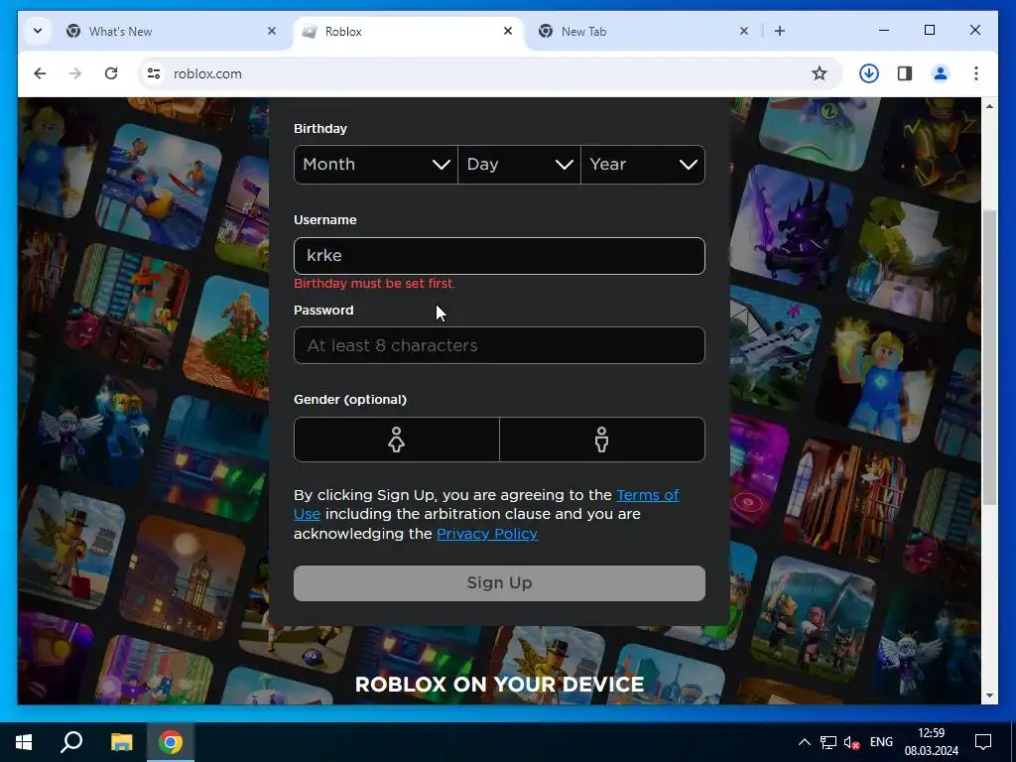Open Windows taskbar search
The height and width of the screenshot is (762, 1016).
click(x=71, y=742)
